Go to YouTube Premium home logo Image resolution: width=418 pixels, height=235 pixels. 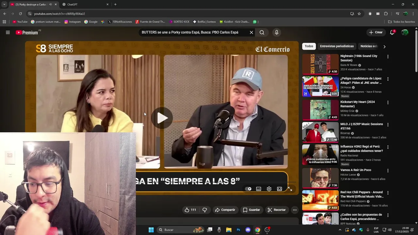(27, 32)
